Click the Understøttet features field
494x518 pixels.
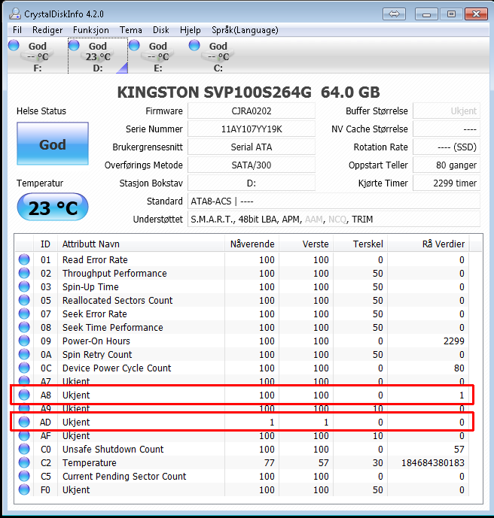(334, 219)
